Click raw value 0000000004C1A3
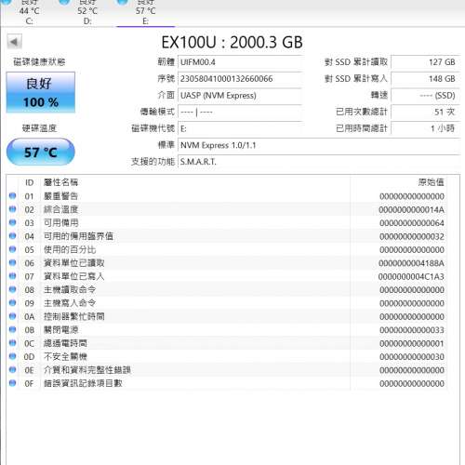Image resolution: width=465 pixels, height=465 pixels. (411, 277)
